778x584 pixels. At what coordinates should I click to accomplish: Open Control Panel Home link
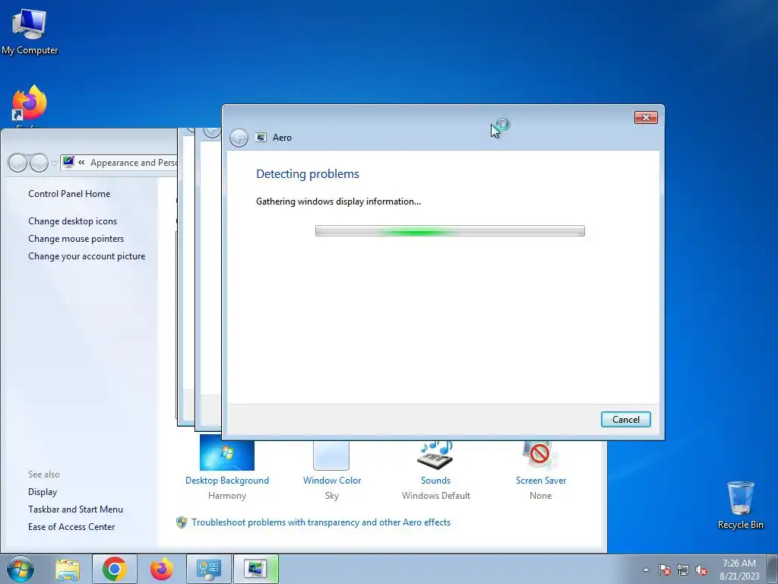69,194
